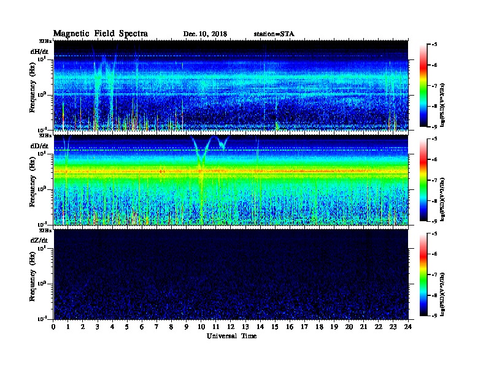The width and height of the screenshot is (486, 375).
Task: Click the "-5" value on dD/dt color scale
Action: click(x=434, y=139)
